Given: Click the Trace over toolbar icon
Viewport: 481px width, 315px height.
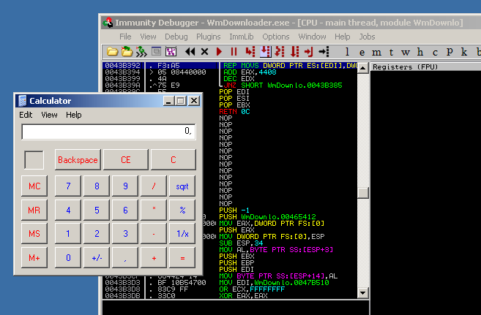Looking at the screenshot, I should click(x=295, y=52).
